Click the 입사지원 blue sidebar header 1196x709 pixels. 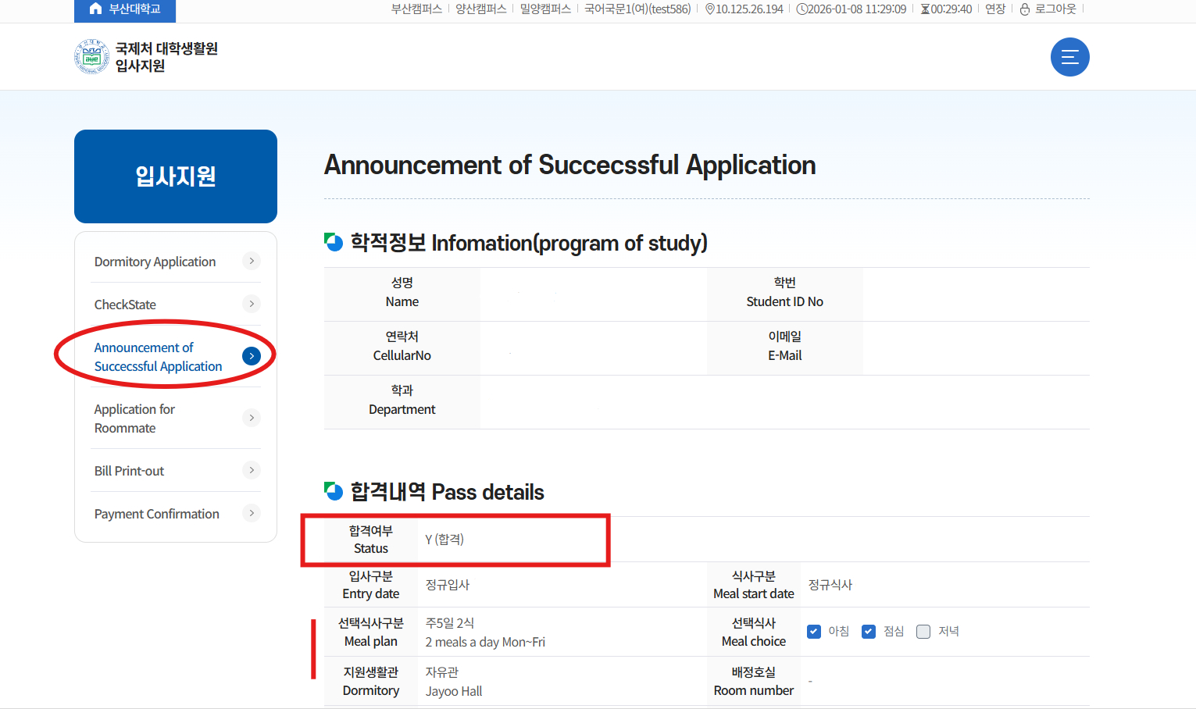[x=176, y=176]
